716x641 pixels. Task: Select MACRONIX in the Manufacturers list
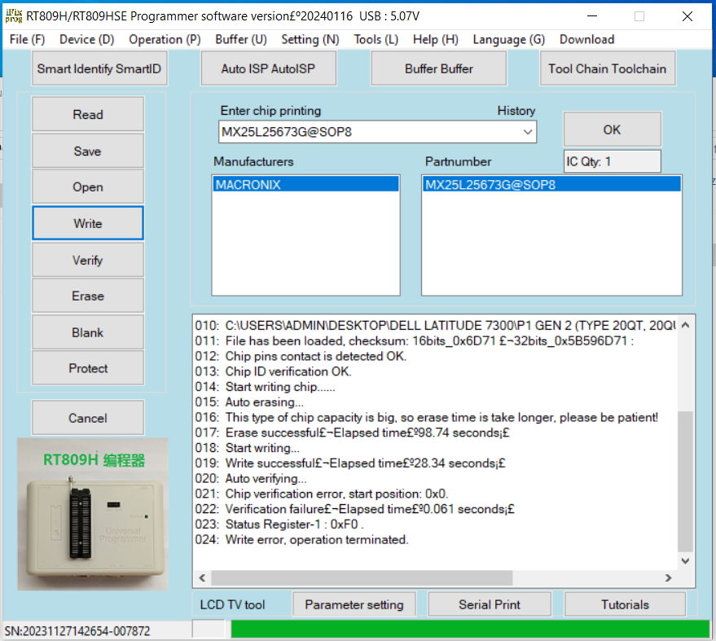point(305,185)
